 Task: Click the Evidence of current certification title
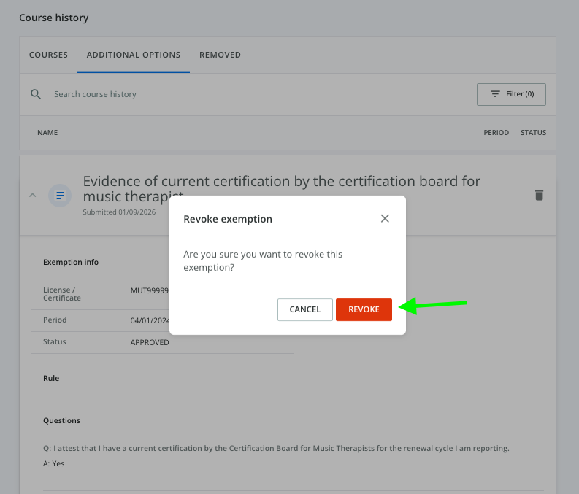coord(281,182)
